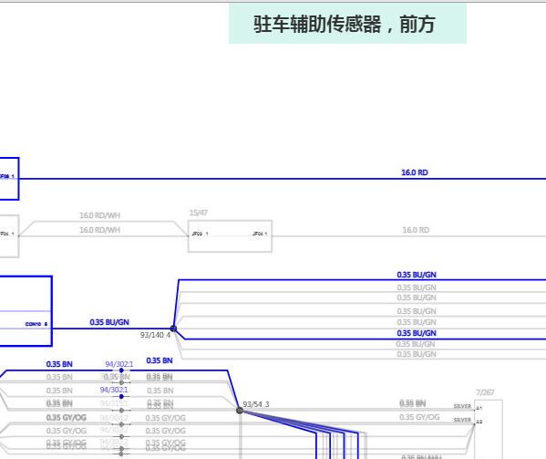Screen dimensions: 546x459
Task: Select the 0.35 GY/OG label next to SILVER A2
Action: [419, 417]
